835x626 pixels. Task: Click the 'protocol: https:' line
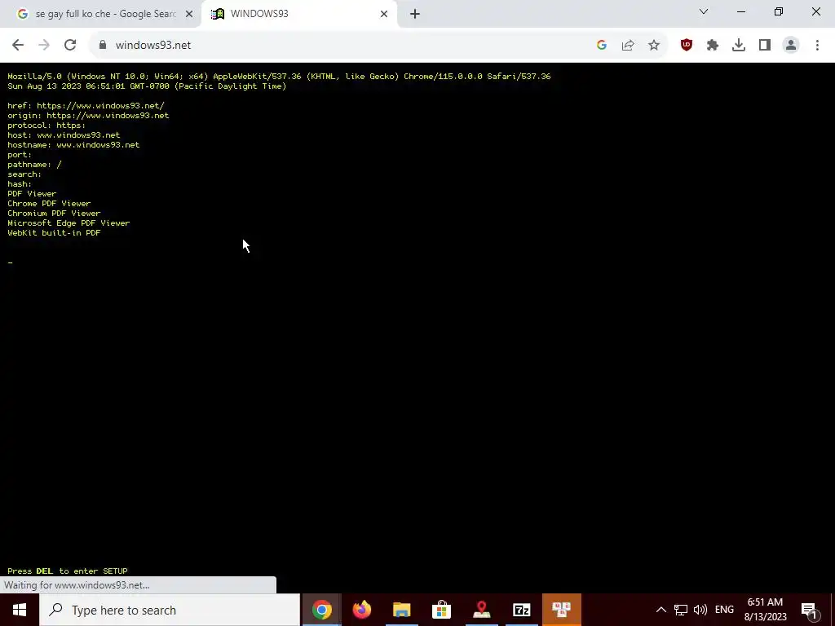(46, 125)
